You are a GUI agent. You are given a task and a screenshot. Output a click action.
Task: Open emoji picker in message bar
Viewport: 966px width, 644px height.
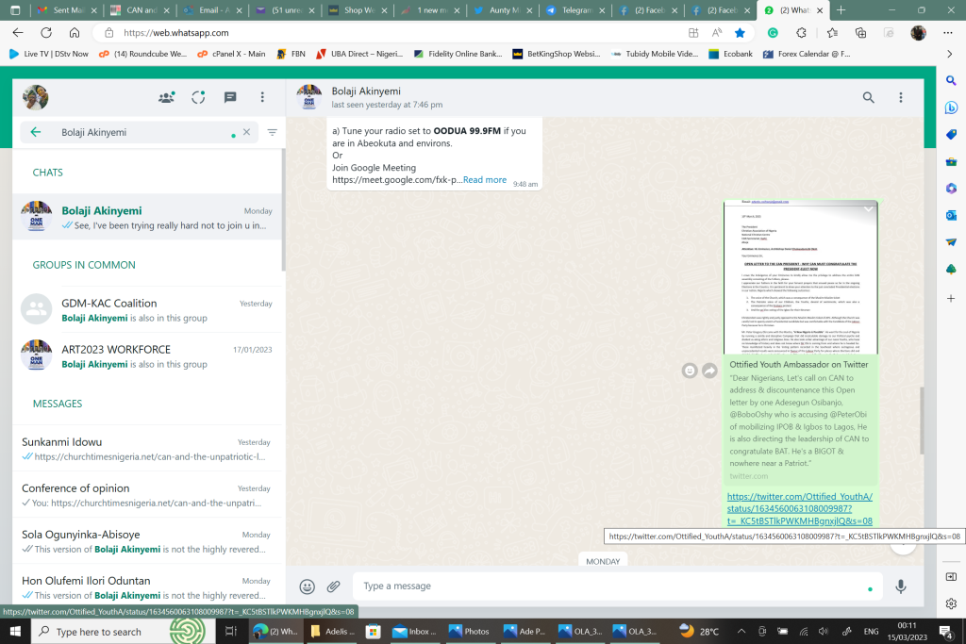click(x=307, y=586)
